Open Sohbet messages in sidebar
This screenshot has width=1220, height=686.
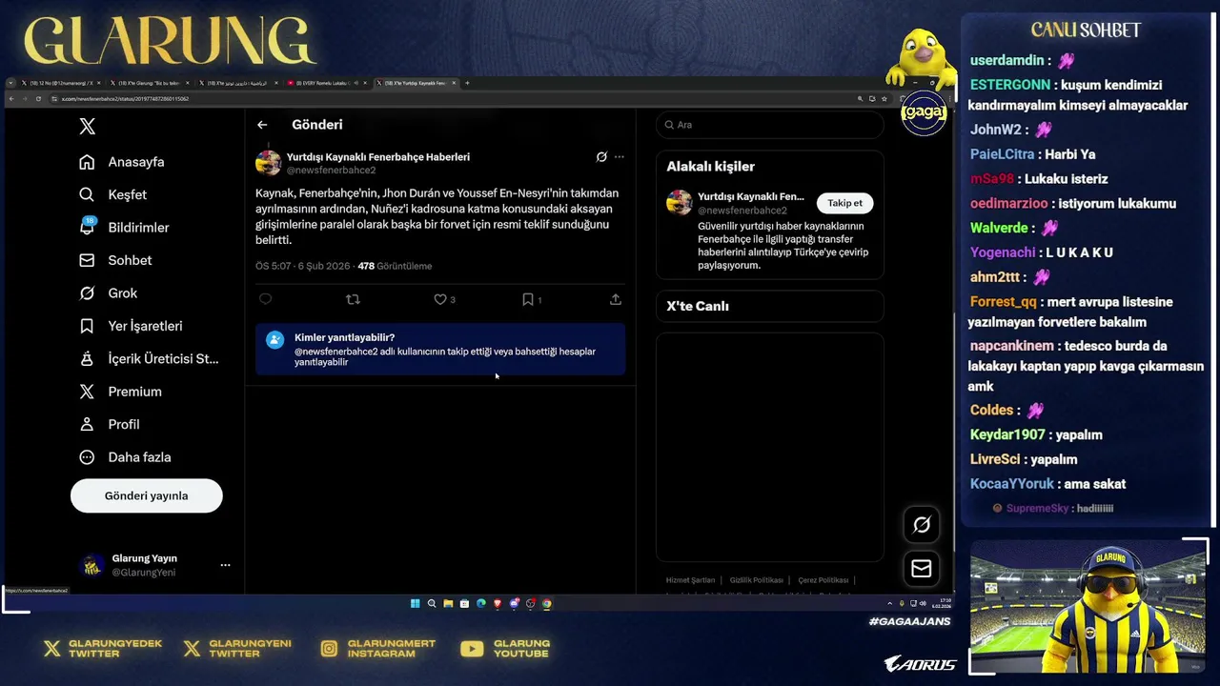pyautogui.click(x=115, y=260)
